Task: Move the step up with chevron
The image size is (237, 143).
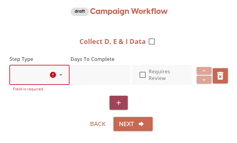Action: pyautogui.click(x=204, y=71)
